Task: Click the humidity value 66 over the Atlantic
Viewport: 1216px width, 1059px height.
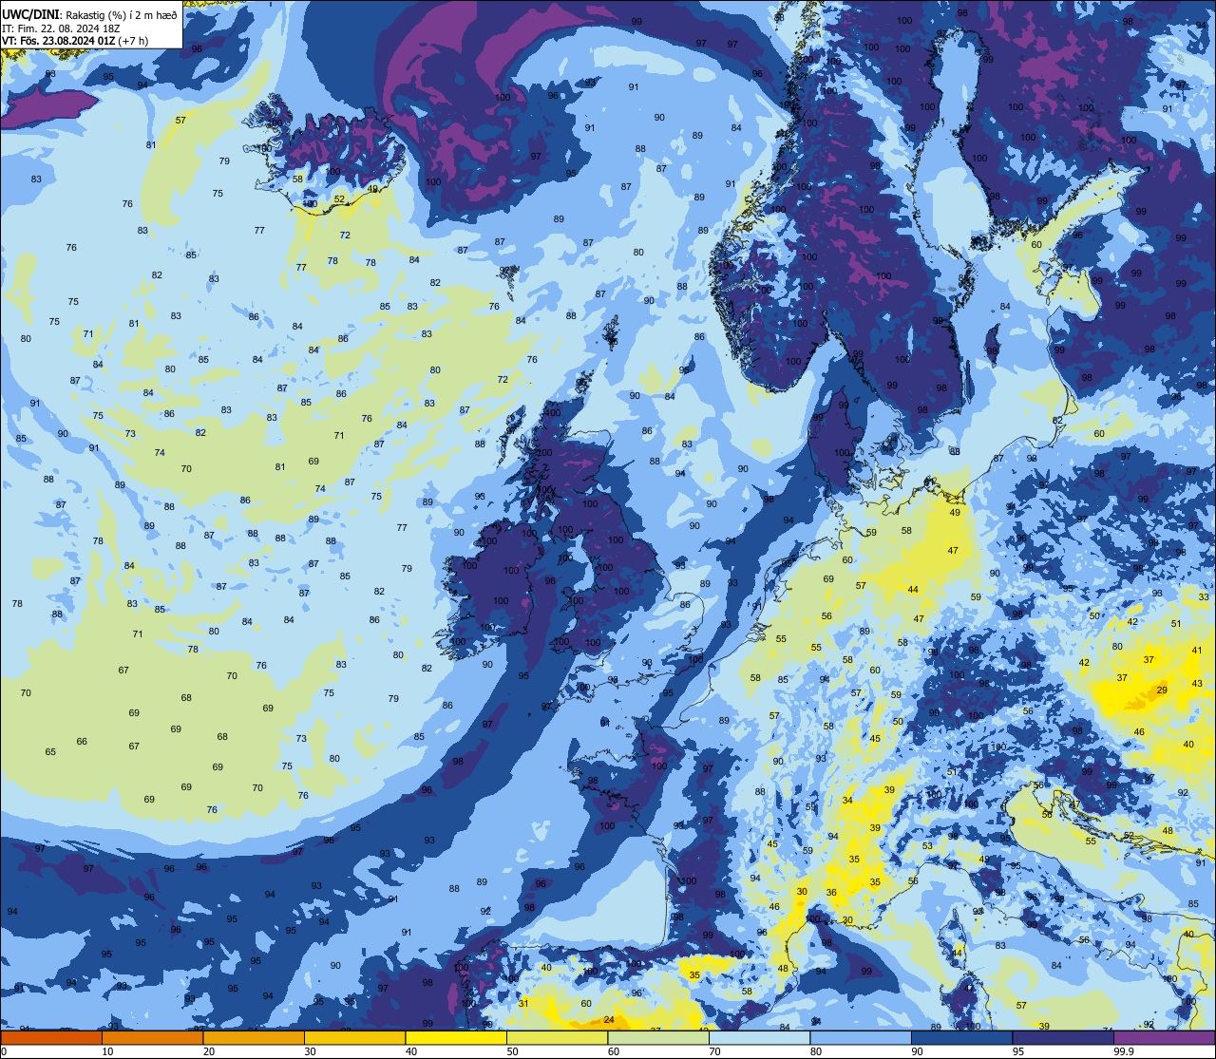Action: pyautogui.click(x=82, y=742)
